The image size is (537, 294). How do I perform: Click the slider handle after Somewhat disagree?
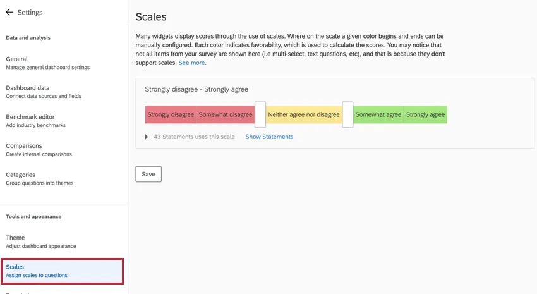[x=260, y=114]
